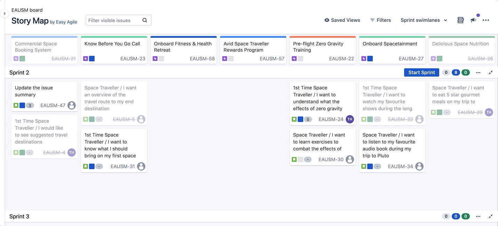Click the purple epic icon on EAUSM-23
The image size is (498, 226).
(86, 59)
